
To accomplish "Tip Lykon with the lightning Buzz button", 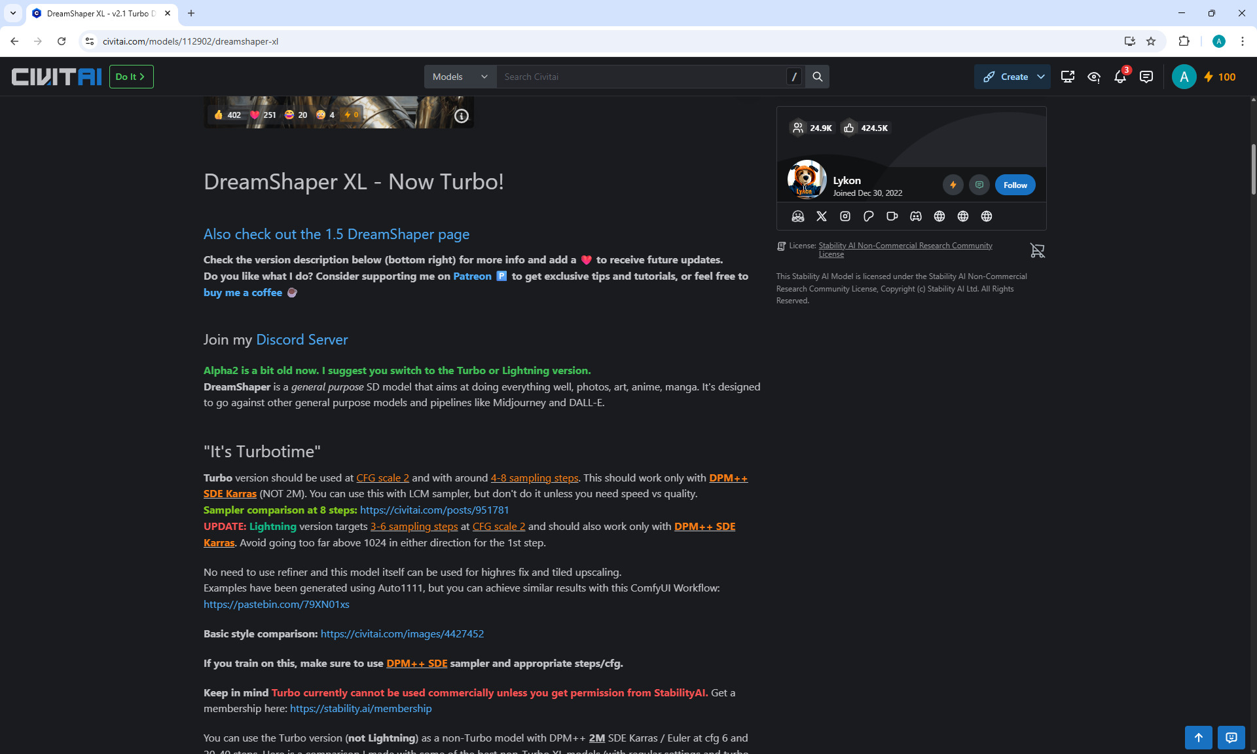I will (953, 185).
